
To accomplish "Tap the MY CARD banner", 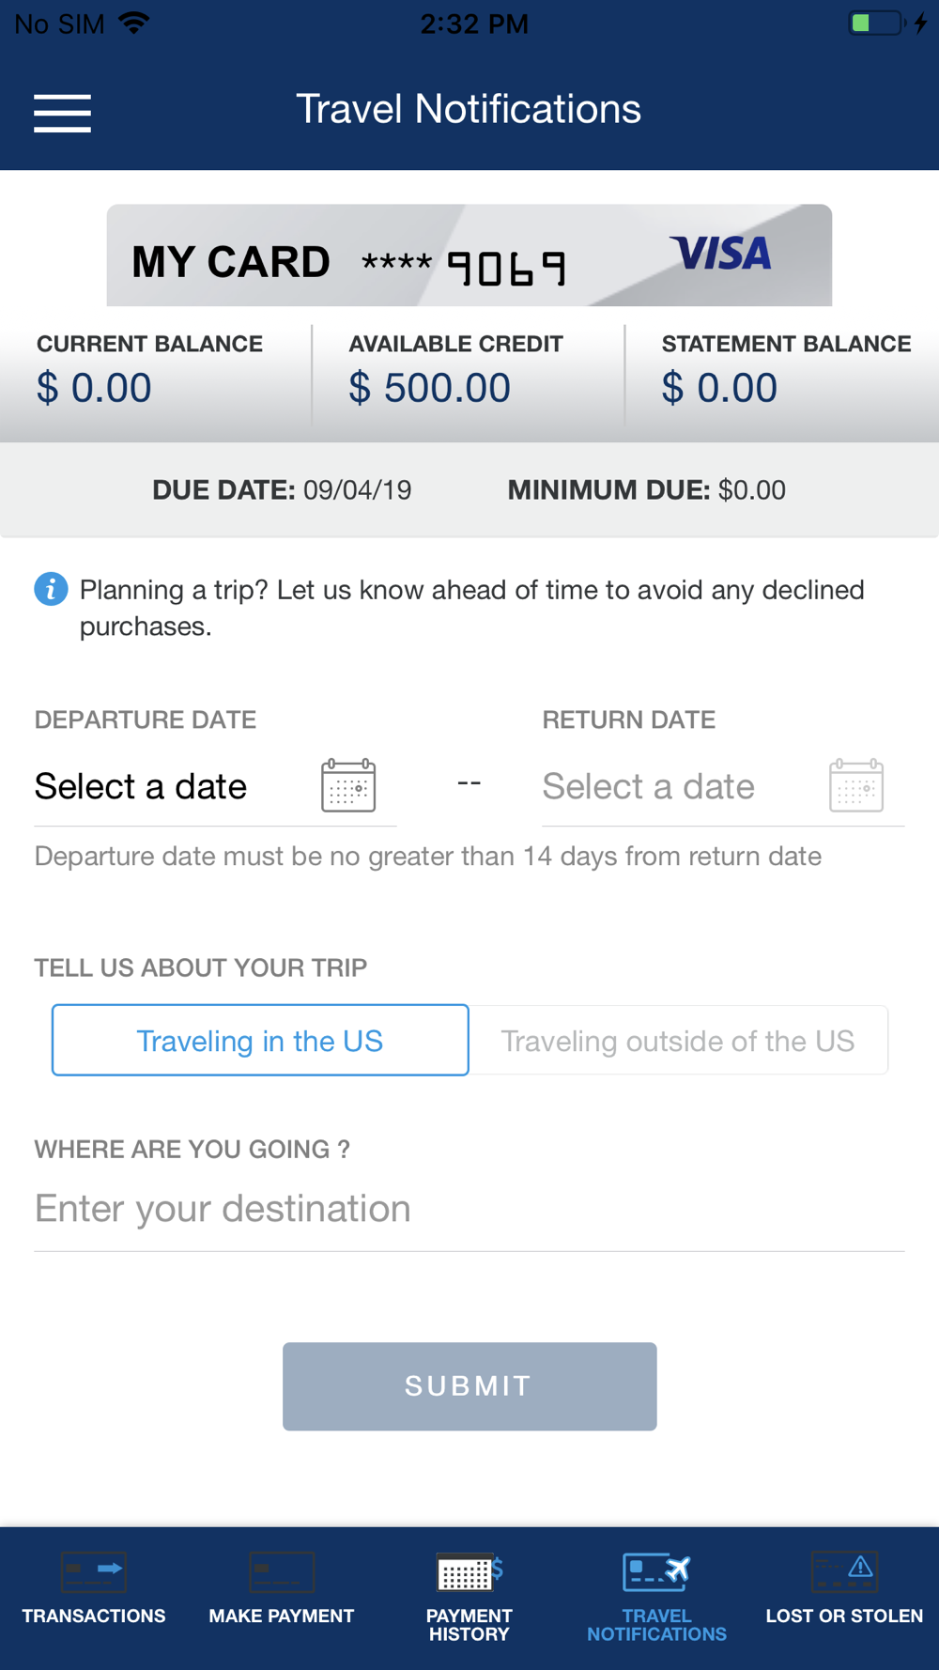I will pos(469,255).
